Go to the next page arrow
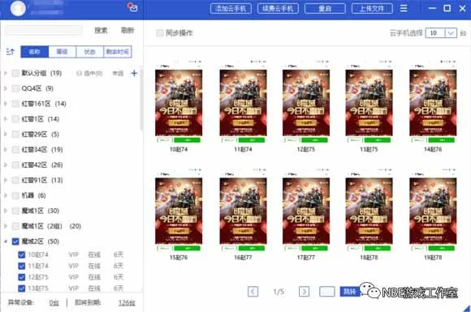471x312 pixels. point(304,291)
